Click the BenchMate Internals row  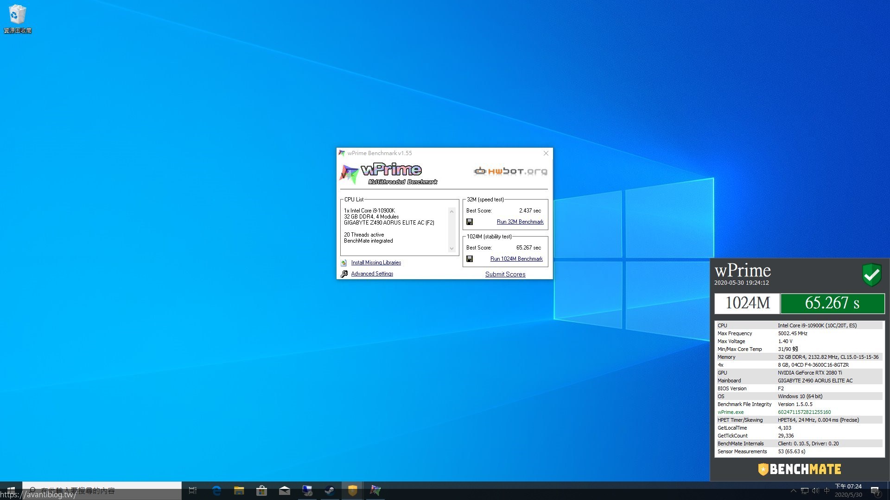800,444
